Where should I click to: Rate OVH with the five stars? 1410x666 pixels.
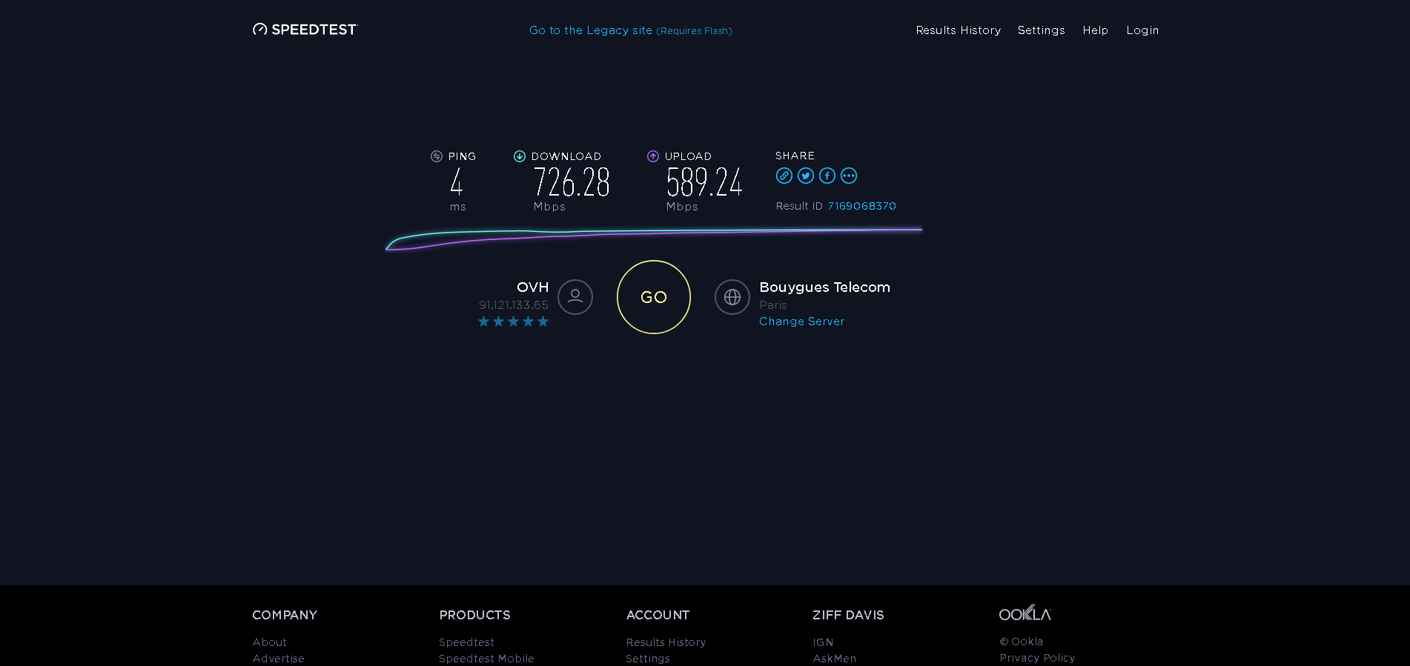[x=543, y=322]
